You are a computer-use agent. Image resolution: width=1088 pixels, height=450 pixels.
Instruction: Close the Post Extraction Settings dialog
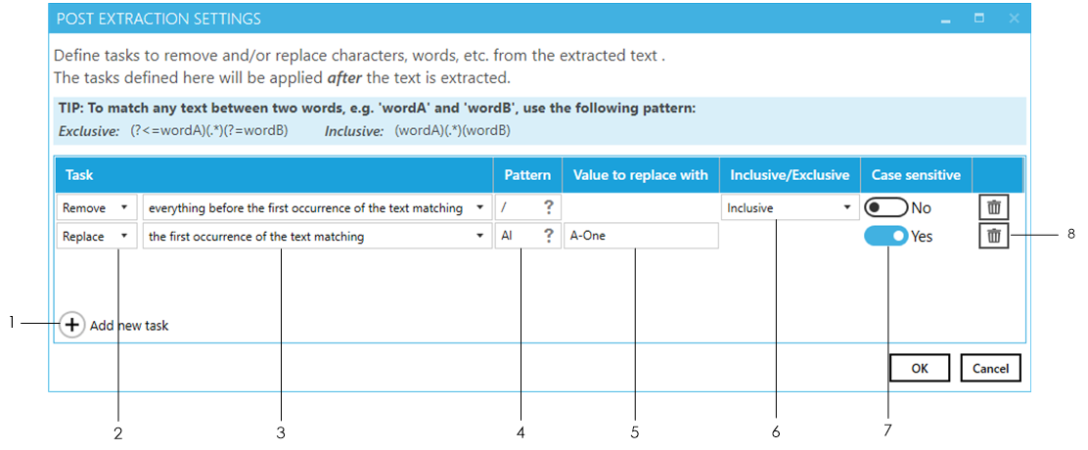[x=1014, y=19]
